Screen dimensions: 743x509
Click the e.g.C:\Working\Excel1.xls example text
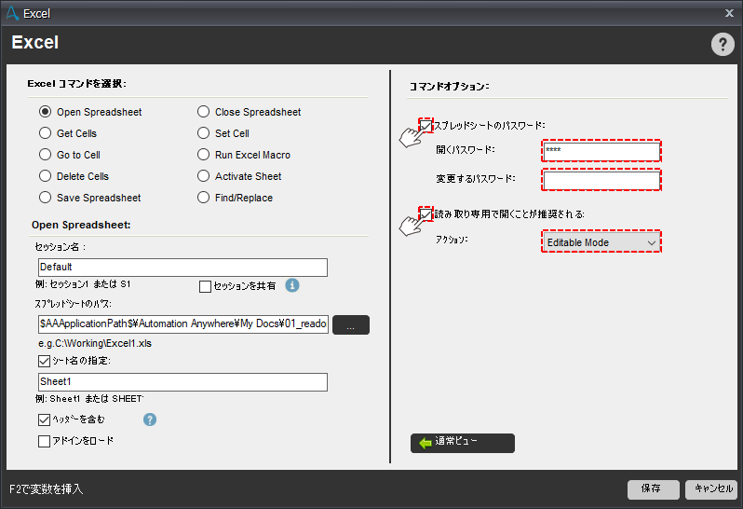tap(95, 343)
